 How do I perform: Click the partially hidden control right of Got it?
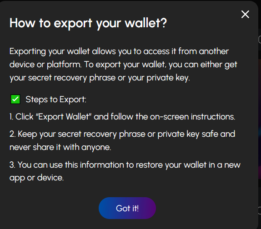click(260, 210)
